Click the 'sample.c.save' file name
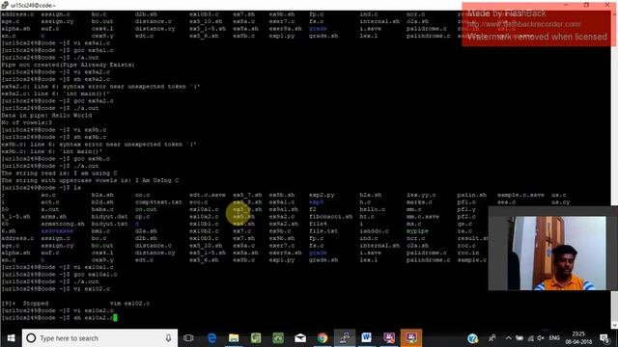Viewport: 618px width, 347px height. click(x=520, y=195)
